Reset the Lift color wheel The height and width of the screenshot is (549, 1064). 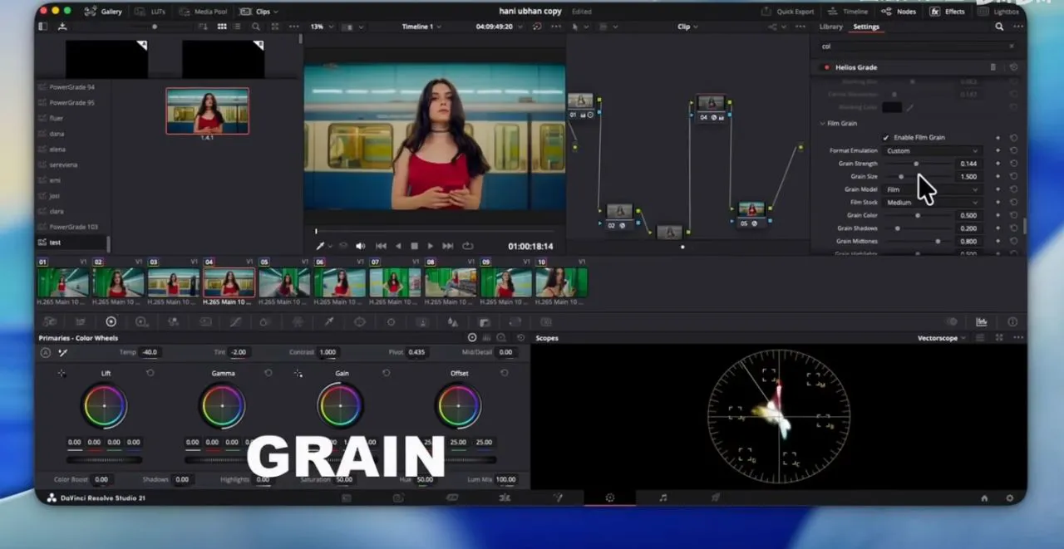pyautogui.click(x=150, y=374)
